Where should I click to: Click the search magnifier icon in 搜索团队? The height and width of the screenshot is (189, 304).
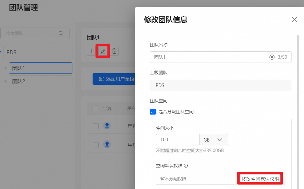(61, 33)
